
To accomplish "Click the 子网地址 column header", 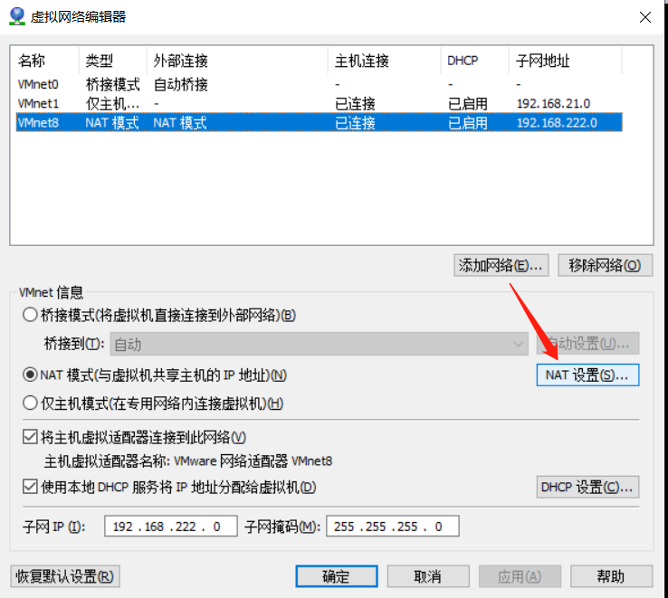I will (566, 61).
